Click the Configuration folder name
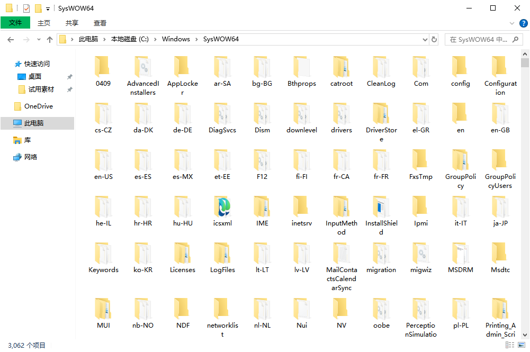The image size is (530, 352). [500, 88]
